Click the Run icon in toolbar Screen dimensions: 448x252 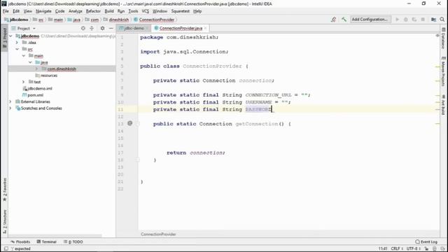[397, 20]
